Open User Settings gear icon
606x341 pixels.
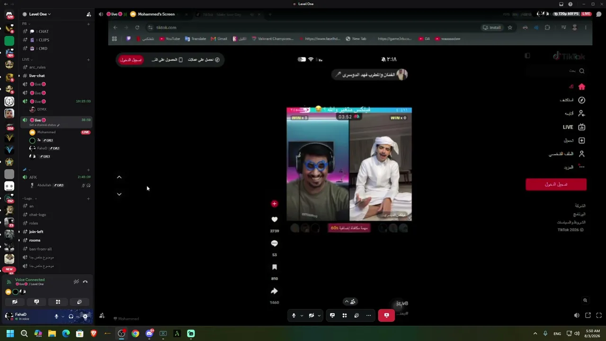coord(85,316)
